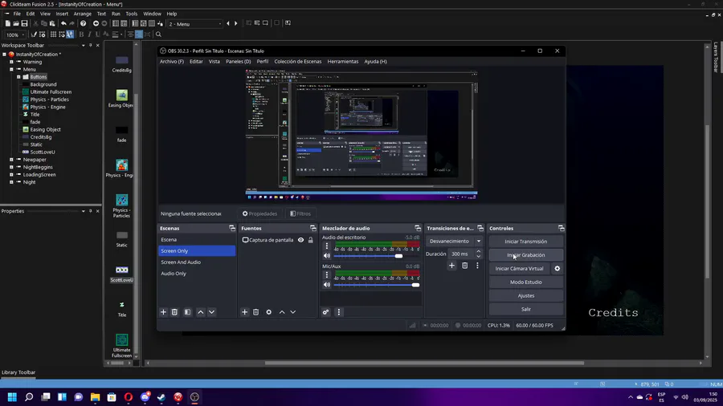Add a new transition with plus icon
723x406 pixels.
[451, 266]
